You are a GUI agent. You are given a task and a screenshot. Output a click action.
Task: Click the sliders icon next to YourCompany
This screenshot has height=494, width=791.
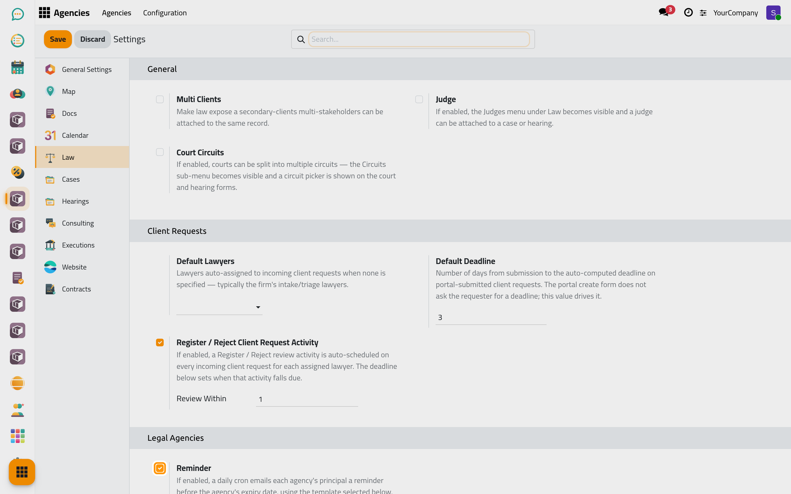click(x=703, y=13)
